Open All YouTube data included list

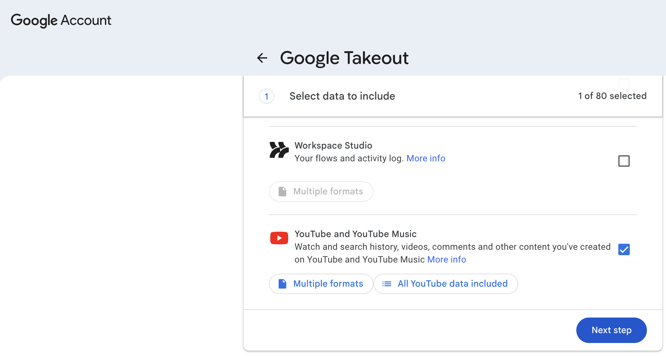pos(446,284)
